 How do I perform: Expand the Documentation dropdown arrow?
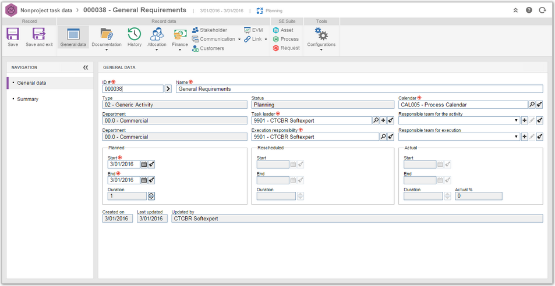(107, 50)
